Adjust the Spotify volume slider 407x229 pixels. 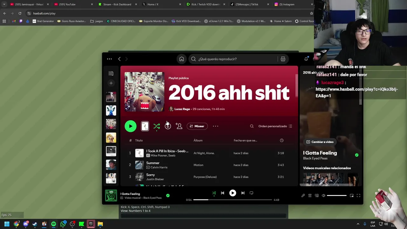[337, 196]
